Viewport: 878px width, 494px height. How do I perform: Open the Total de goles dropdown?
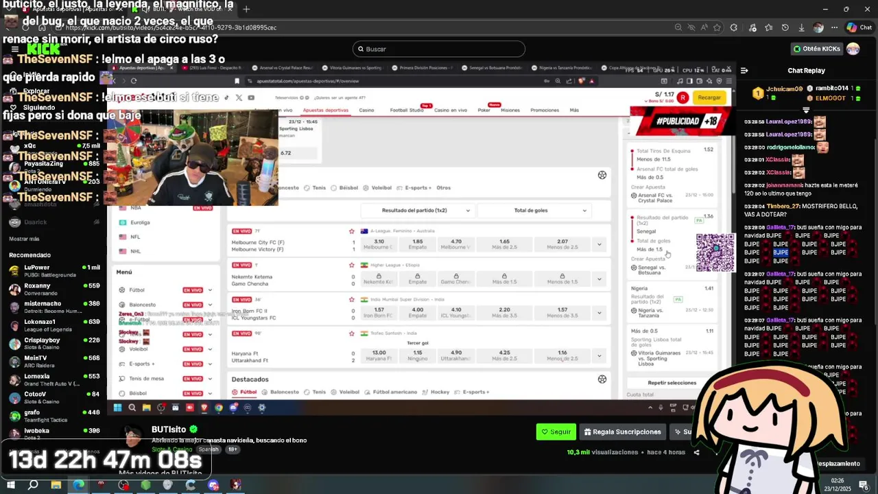534,211
